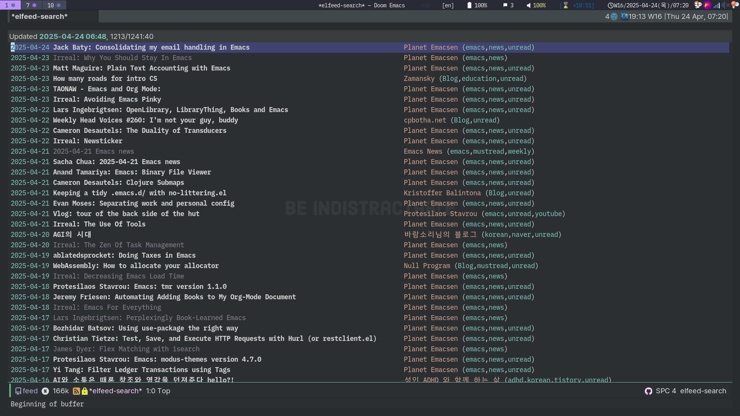Click the clock icon beside W16 date

pyautogui.click(x=610, y=5)
